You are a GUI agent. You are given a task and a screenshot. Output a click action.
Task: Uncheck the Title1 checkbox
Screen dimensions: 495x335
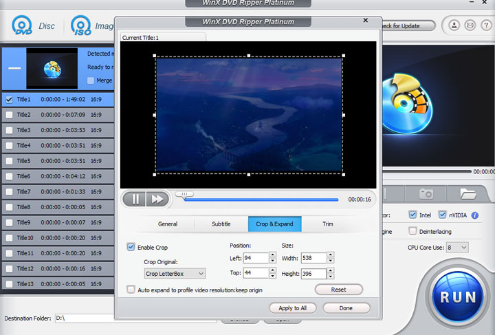(x=9, y=100)
